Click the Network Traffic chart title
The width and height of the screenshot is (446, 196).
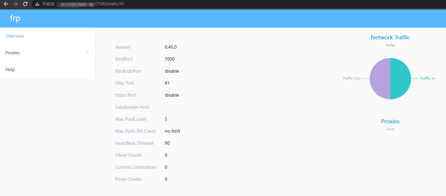pos(390,38)
